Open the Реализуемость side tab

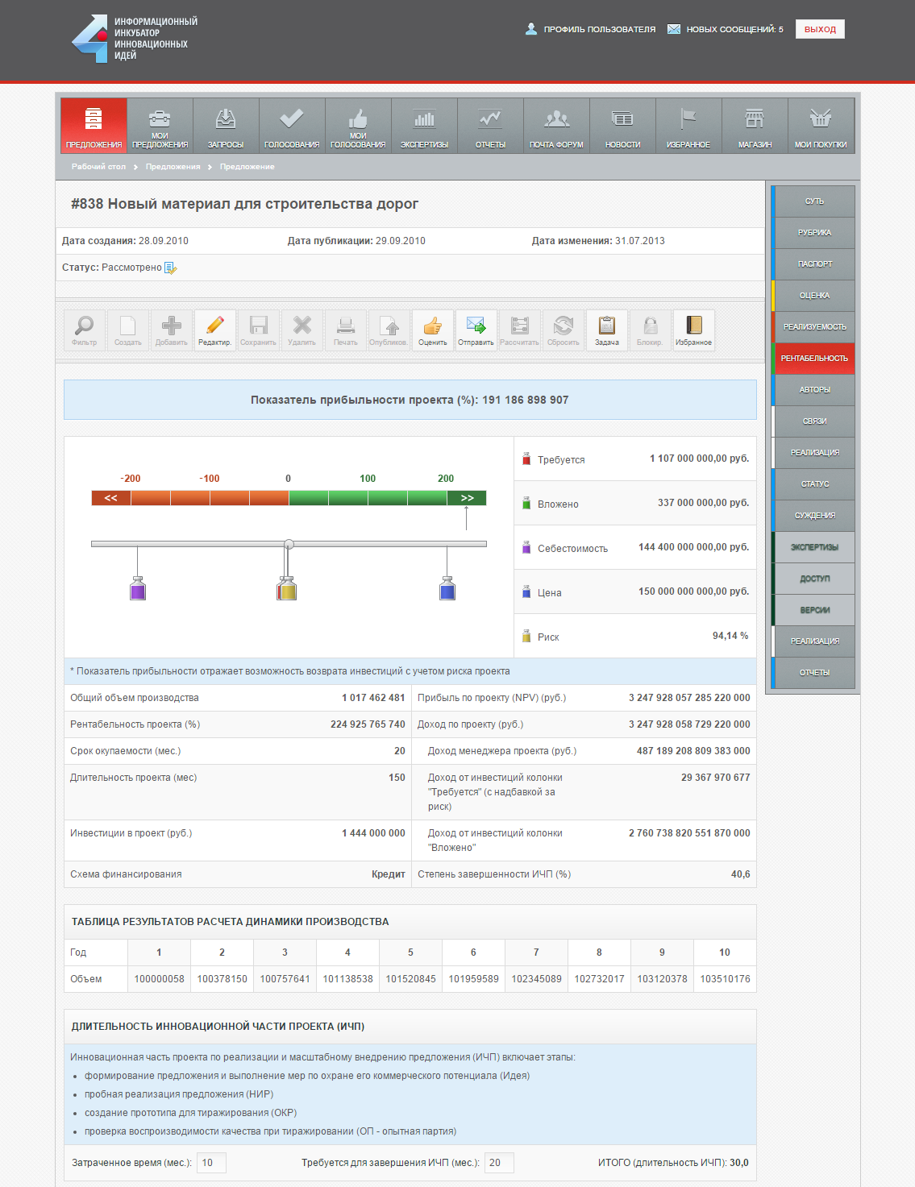814,327
